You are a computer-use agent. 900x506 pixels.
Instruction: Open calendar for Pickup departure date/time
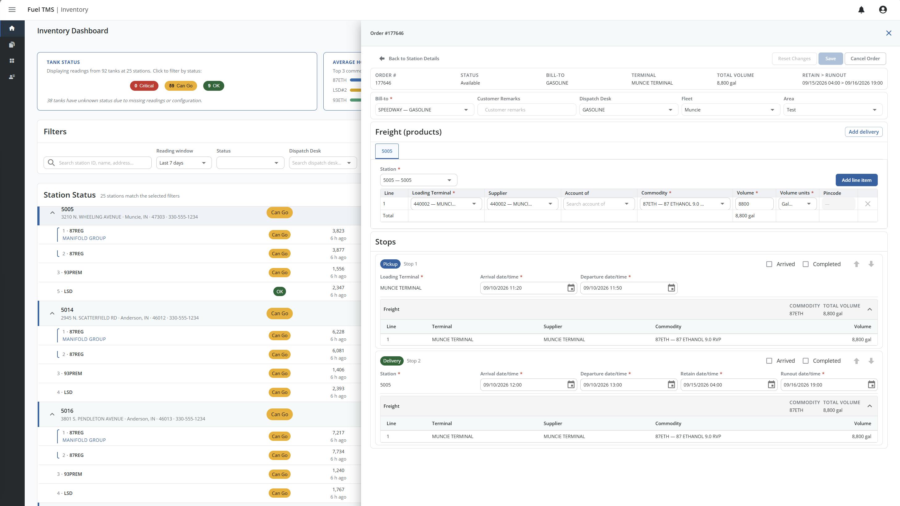tap(671, 288)
